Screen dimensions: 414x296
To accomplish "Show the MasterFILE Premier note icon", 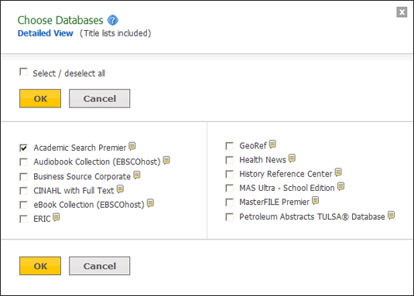I will tap(315, 200).
